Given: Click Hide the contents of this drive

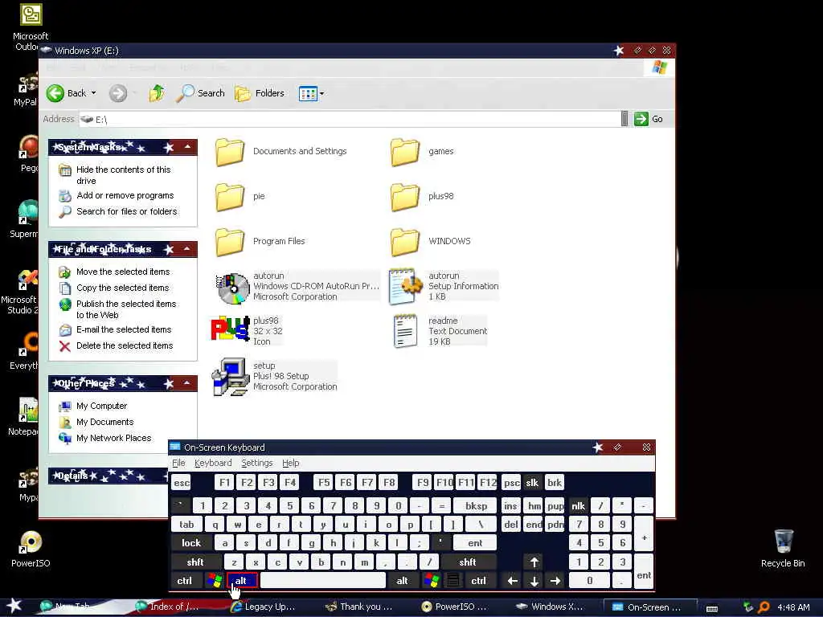Looking at the screenshot, I should [x=123, y=175].
